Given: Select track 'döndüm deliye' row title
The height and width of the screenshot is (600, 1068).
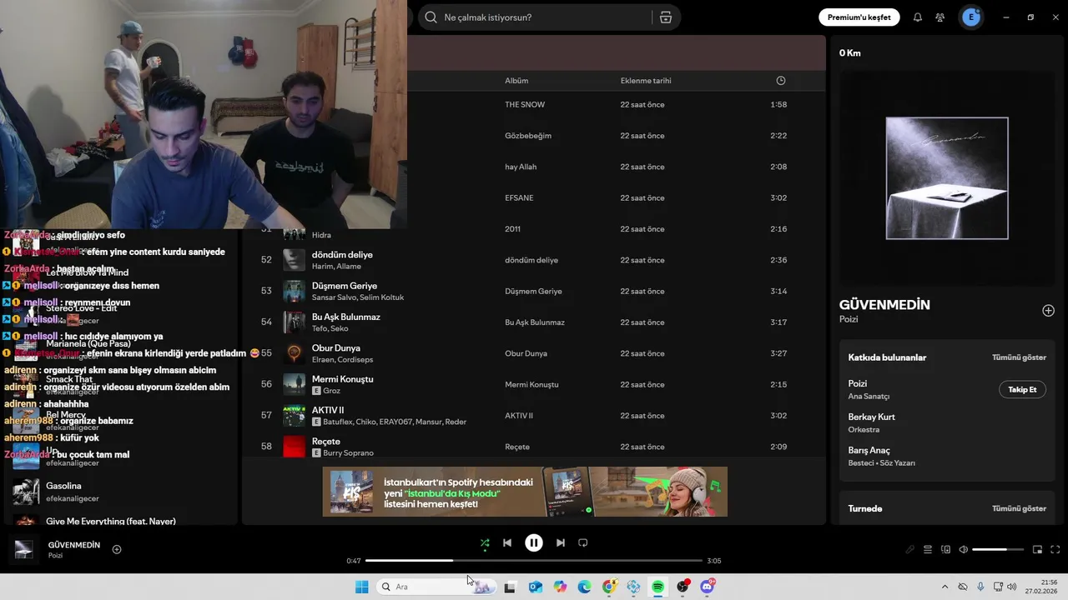Looking at the screenshot, I should [342, 254].
